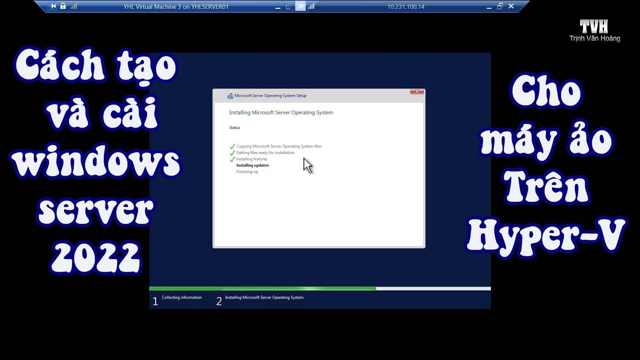
Task: Click the 'Collecting information' phase label
Action: [181, 297]
